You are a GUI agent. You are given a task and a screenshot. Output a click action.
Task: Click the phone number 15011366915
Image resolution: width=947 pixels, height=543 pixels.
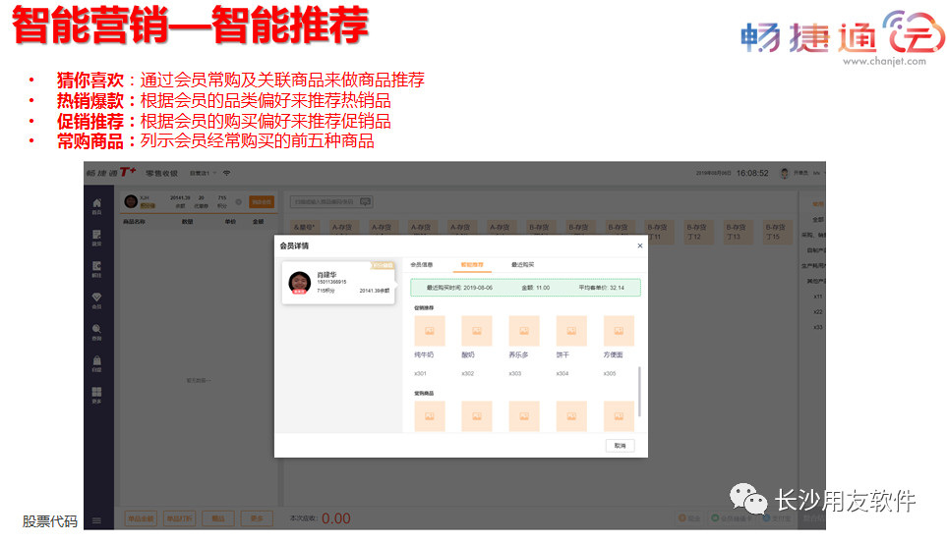tap(331, 282)
